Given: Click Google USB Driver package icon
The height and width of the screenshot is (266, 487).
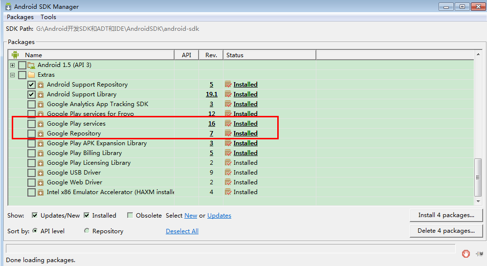Looking at the screenshot, I should point(41,173).
